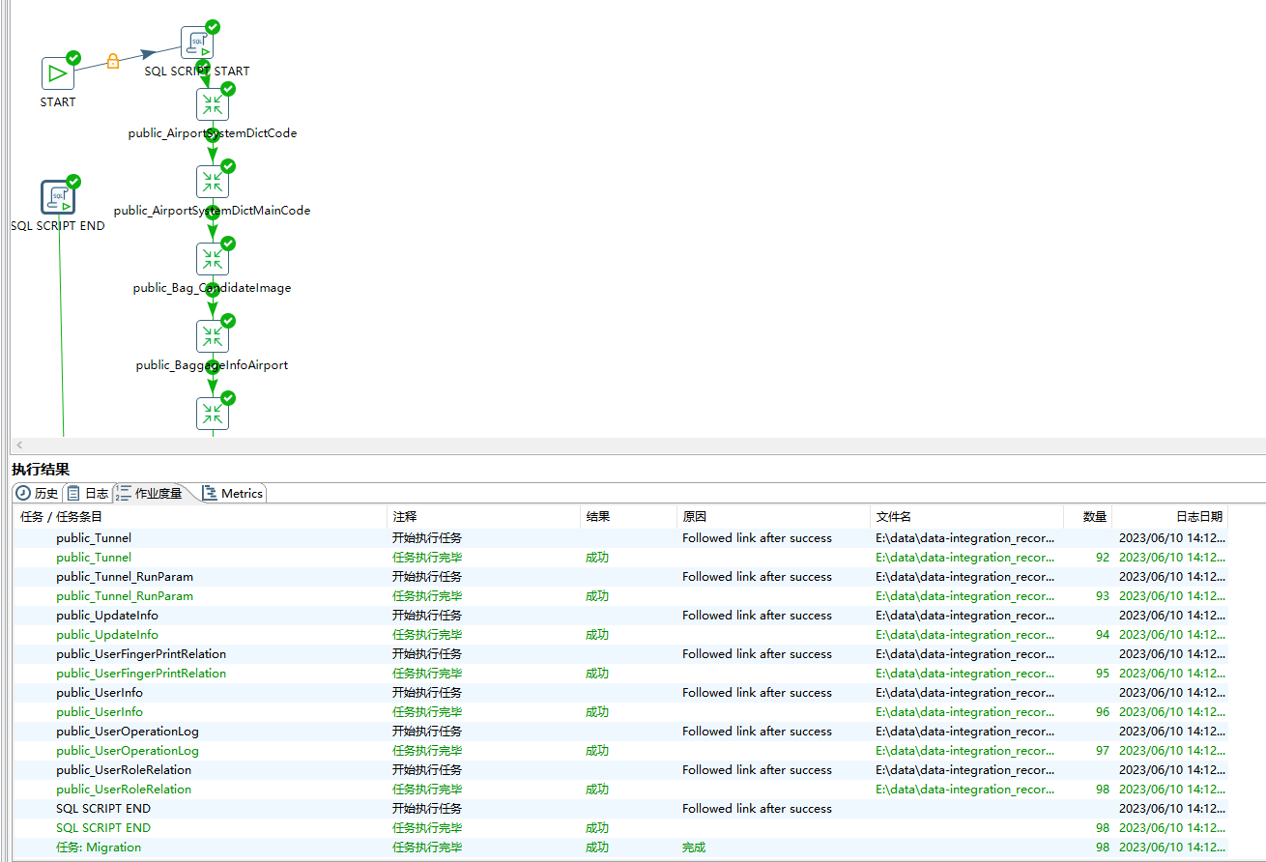Click the 数量 column header
Image resolution: width=1266 pixels, height=862 pixels.
click(x=1087, y=517)
